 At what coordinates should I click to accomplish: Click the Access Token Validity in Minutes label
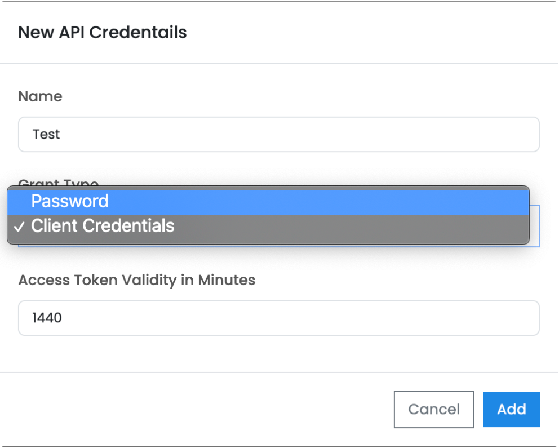[x=136, y=281]
